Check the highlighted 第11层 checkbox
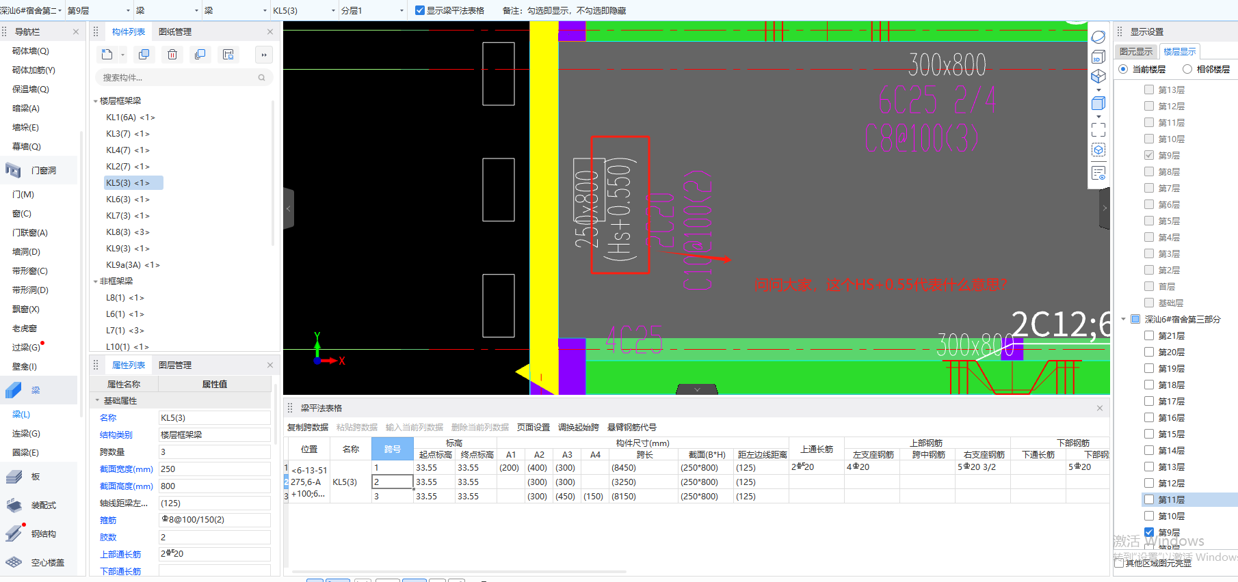 point(1149,499)
